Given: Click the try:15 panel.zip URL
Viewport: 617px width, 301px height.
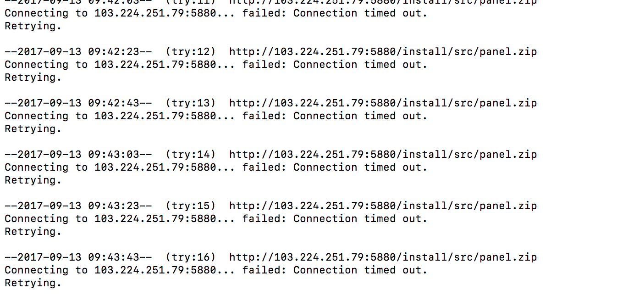Looking at the screenshot, I should (x=383, y=206).
